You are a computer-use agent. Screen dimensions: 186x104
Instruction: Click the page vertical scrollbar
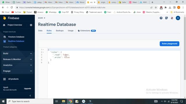(185, 48)
